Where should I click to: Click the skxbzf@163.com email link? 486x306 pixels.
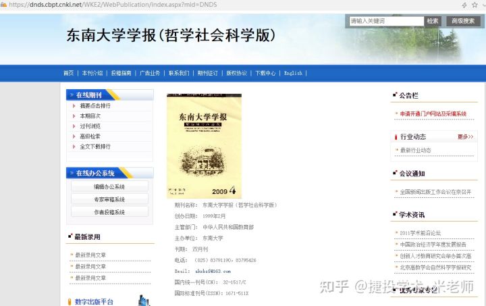click(213, 272)
